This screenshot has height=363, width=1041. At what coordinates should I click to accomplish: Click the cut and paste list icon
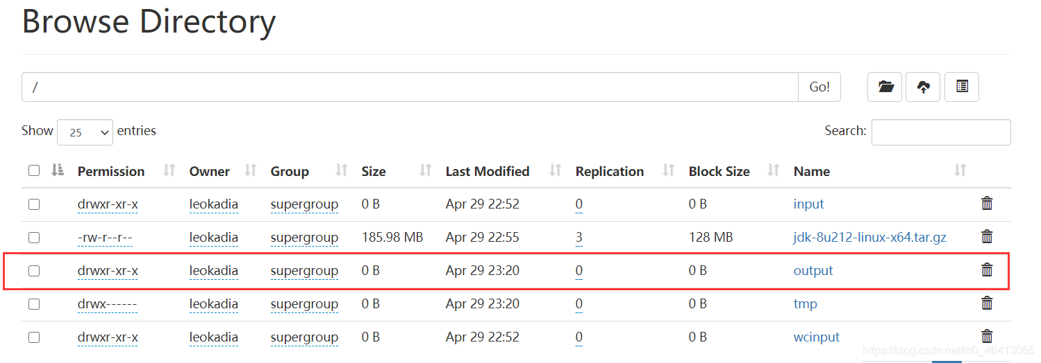[x=962, y=87]
